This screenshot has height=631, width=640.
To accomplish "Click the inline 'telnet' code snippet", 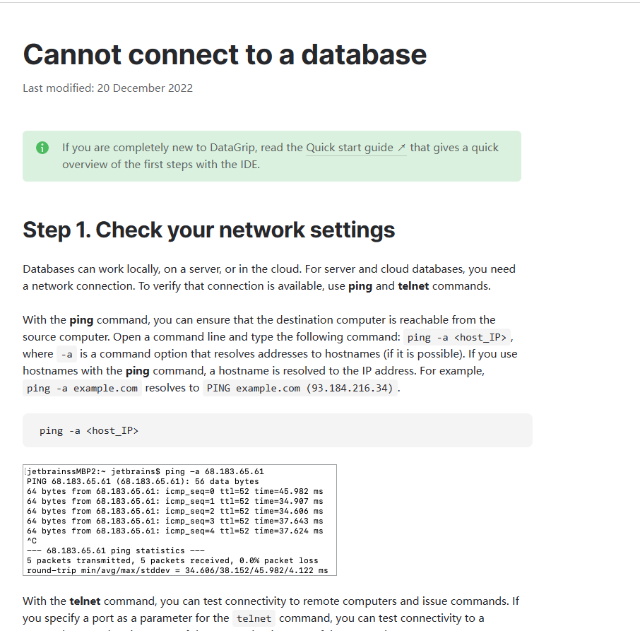I will point(254,618).
